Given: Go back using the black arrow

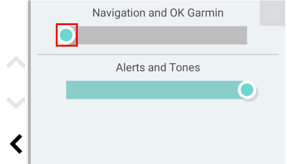Looking at the screenshot, I should [x=16, y=144].
